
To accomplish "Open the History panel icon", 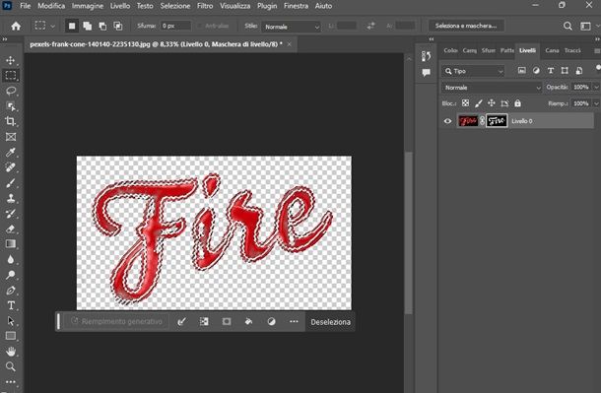I will pos(426,56).
